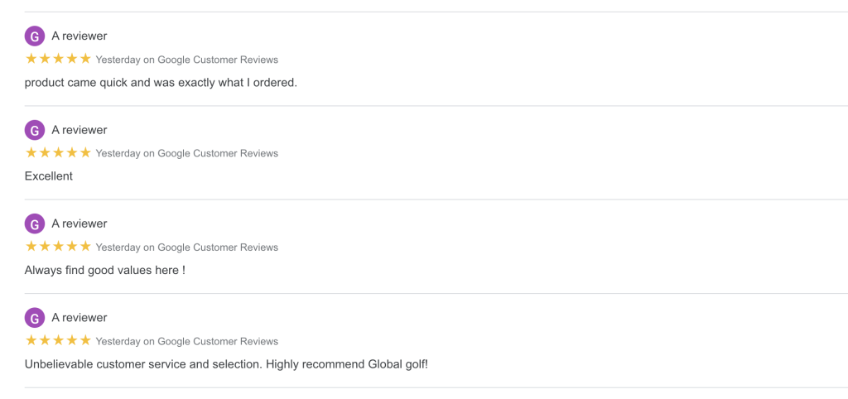Click 'Yesterday on Google Customer Reviews' above 'Excellent'
This screenshot has width=848, height=399.
187,153
